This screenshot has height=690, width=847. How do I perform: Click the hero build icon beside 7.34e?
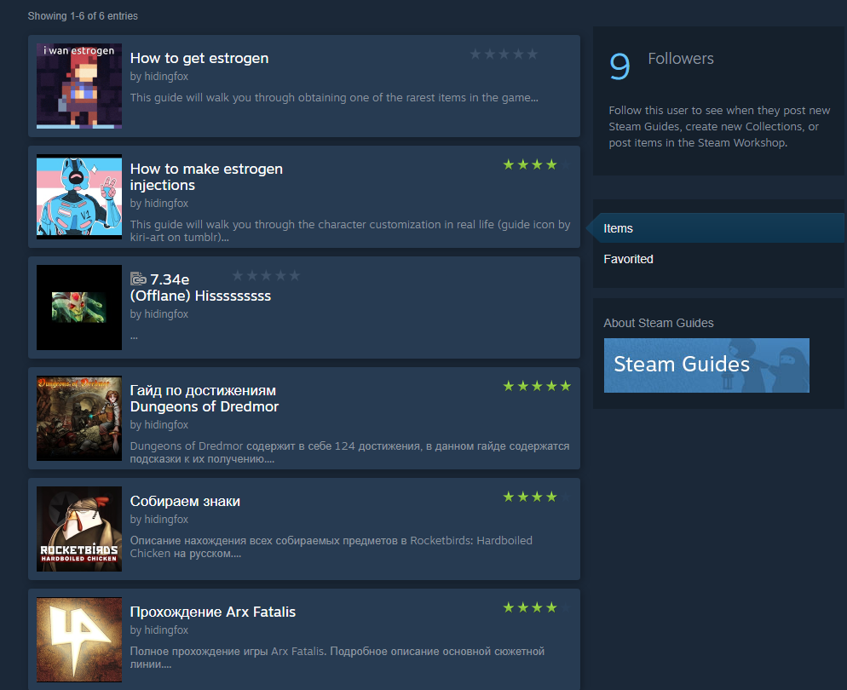coord(138,279)
